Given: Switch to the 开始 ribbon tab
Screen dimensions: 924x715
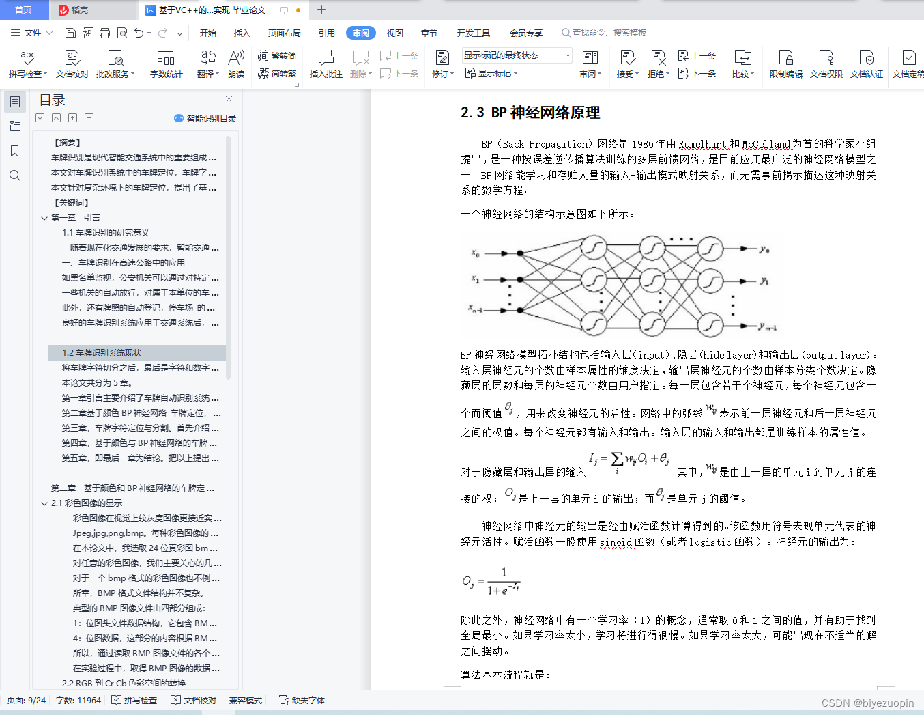Looking at the screenshot, I should 208,33.
